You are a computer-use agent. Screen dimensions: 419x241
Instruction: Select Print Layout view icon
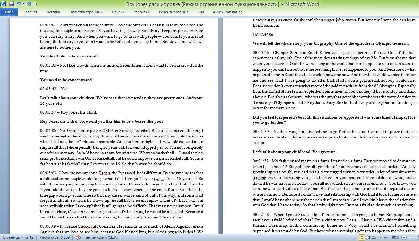pyautogui.click(x=362, y=237)
